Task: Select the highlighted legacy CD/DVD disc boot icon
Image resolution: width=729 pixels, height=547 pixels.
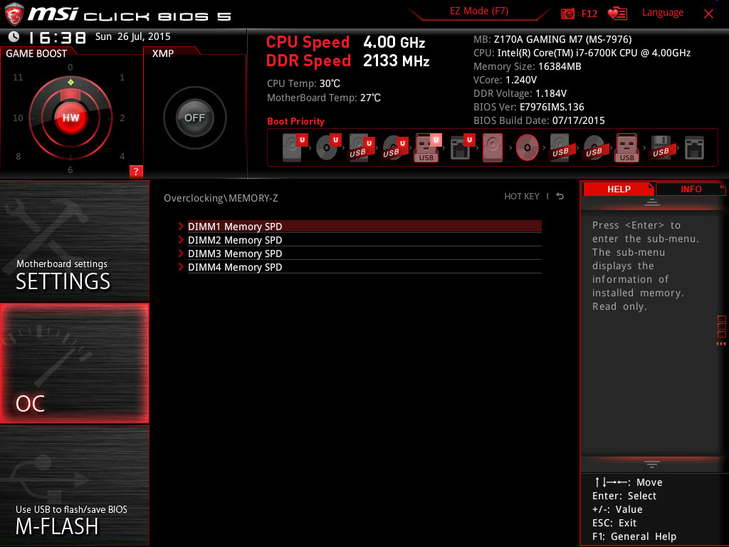Action: 528,147
